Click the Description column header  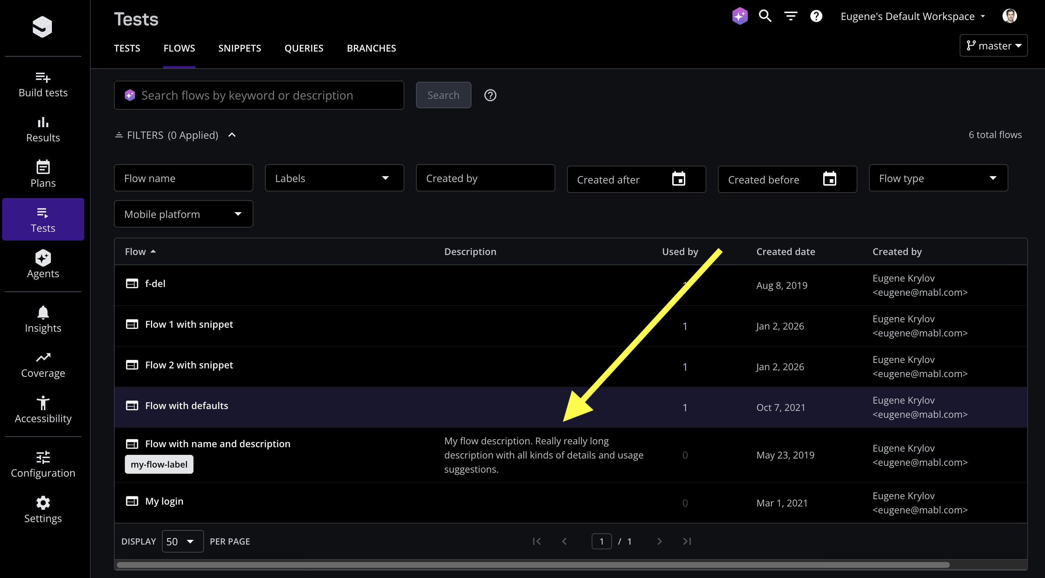tap(470, 252)
